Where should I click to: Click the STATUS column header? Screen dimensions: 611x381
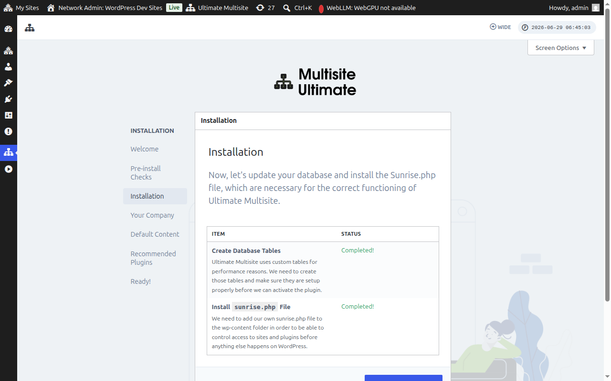pyautogui.click(x=351, y=234)
